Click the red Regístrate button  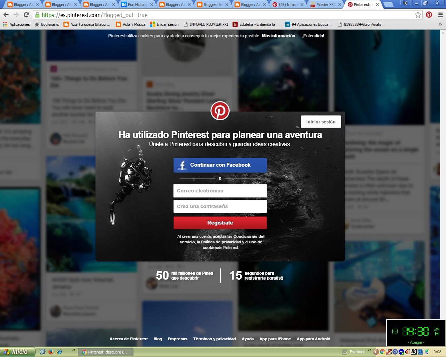(220, 223)
